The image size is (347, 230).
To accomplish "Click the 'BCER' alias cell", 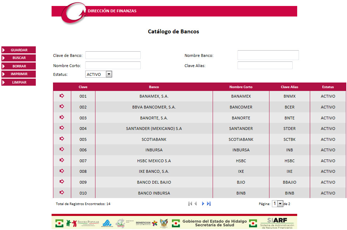I will point(289,107).
